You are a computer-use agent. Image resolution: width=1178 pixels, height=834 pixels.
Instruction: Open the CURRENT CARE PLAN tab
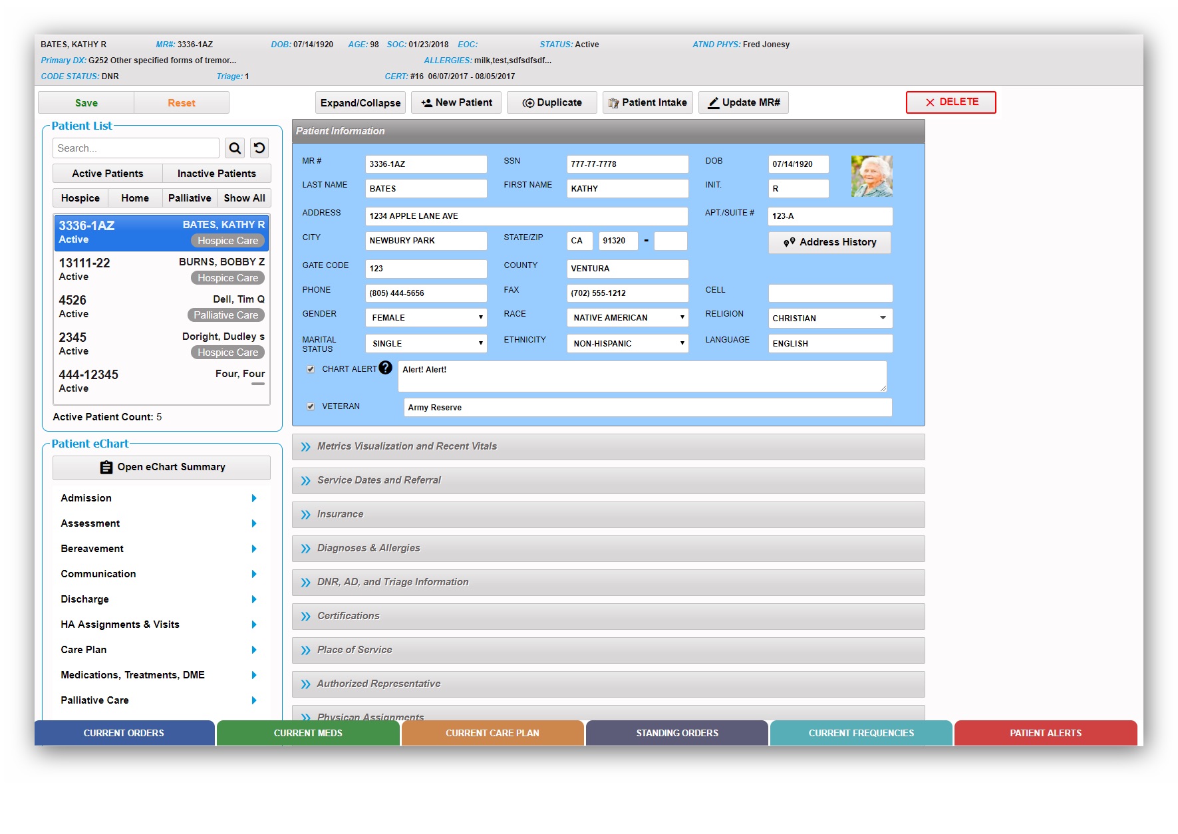pyautogui.click(x=493, y=733)
